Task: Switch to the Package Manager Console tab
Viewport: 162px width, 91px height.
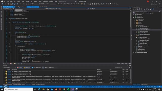Action: (19, 84)
